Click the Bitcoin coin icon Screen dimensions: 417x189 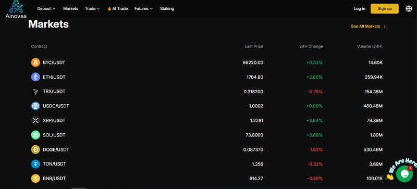[x=35, y=62]
